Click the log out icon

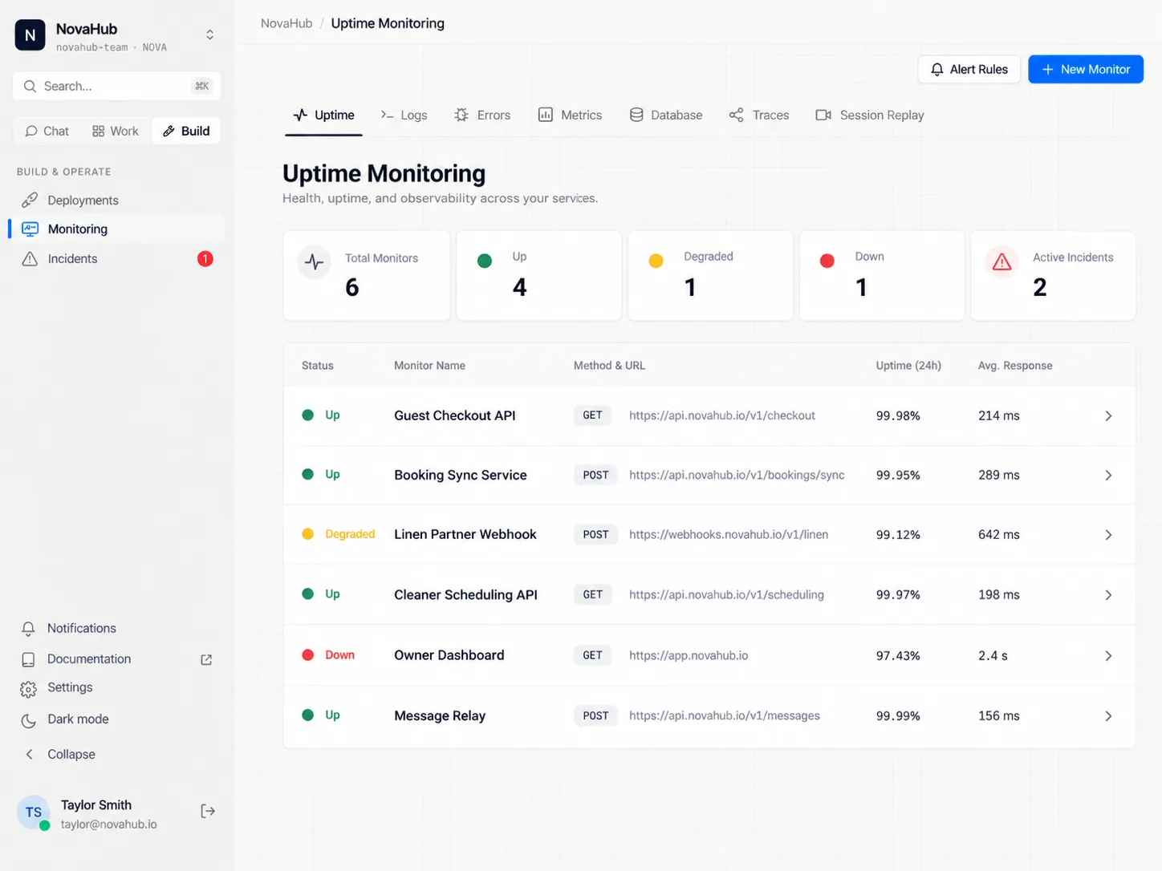(208, 811)
